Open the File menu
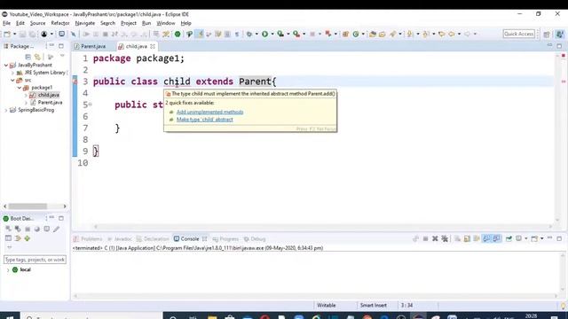The width and height of the screenshot is (568, 319). [x=6, y=23]
